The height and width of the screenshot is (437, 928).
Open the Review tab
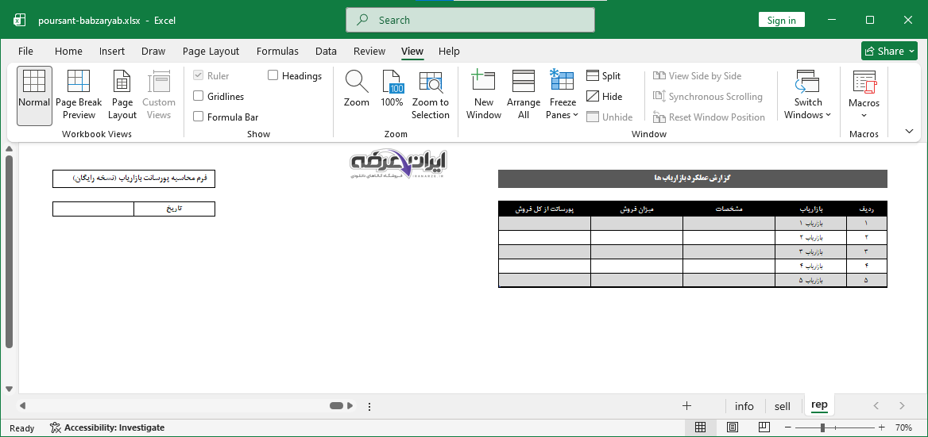(369, 52)
